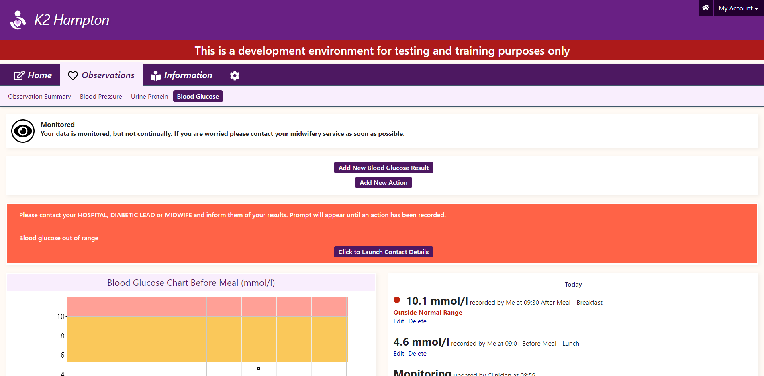This screenshot has height=376, width=764.
Task: Click the red dot beside 10.1 mmol/l
Action: point(397,300)
